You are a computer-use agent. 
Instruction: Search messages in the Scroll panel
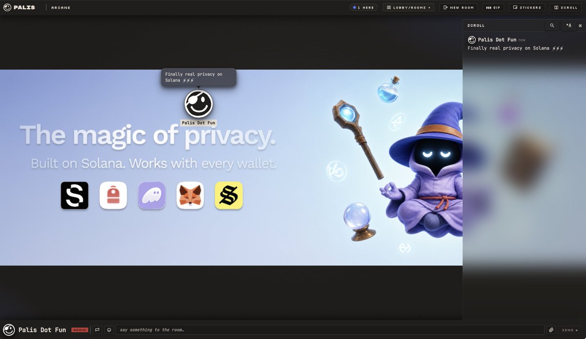[552, 25]
